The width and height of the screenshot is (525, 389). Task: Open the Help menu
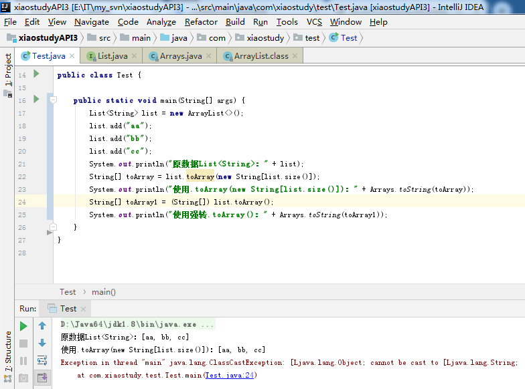click(x=378, y=22)
